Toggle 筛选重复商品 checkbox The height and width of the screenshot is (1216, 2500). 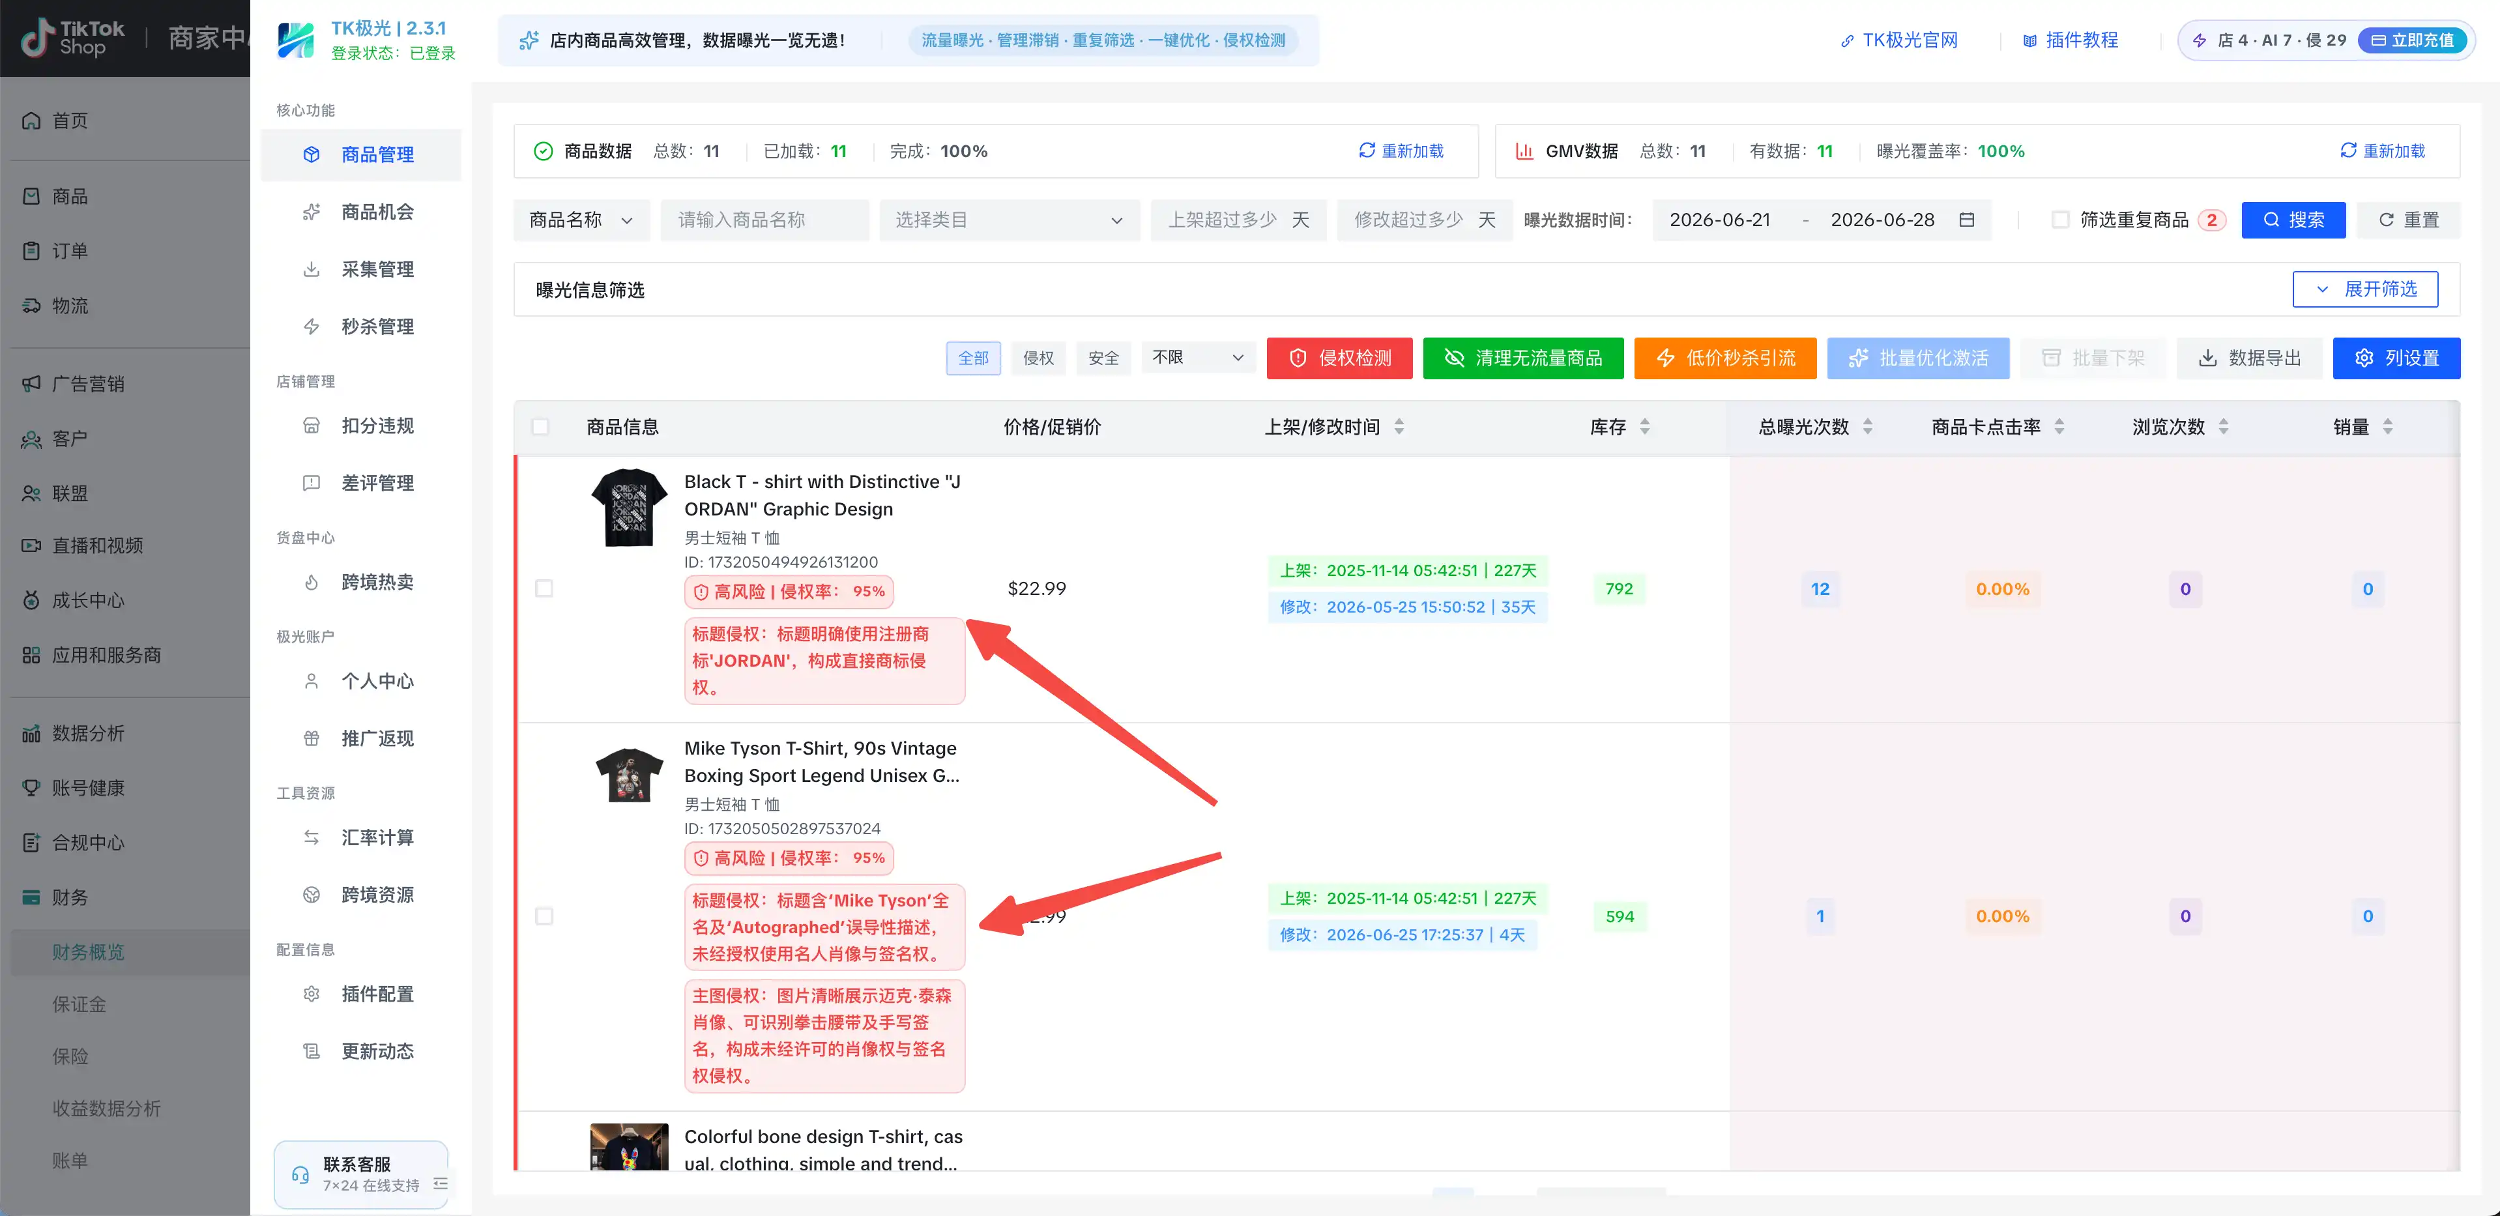coord(2060,220)
